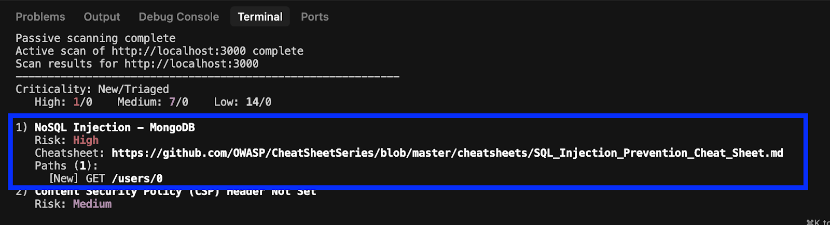Click the Passive scanning complete line
This screenshot has width=830, height=225.
click(95, 38)
